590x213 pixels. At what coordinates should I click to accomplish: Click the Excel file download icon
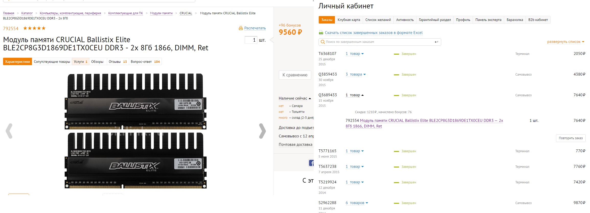tap(321, 33)
